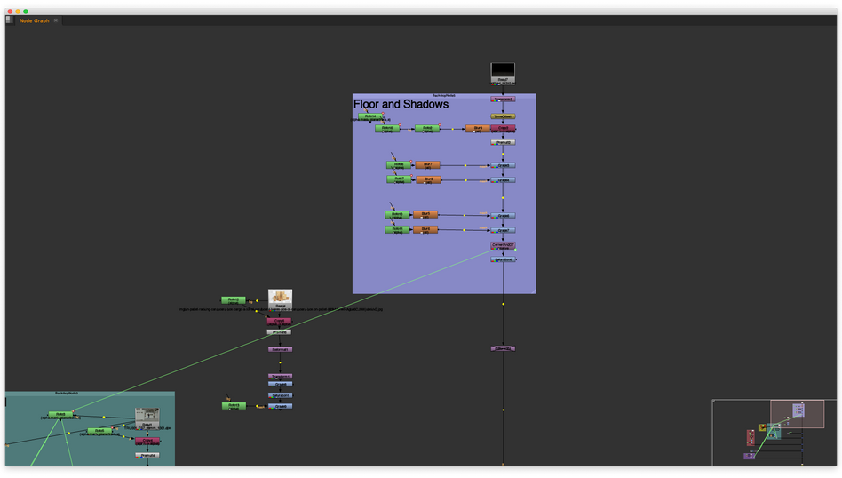Select the Saturation4 node
842x478 pixels.
coord(504,259)
